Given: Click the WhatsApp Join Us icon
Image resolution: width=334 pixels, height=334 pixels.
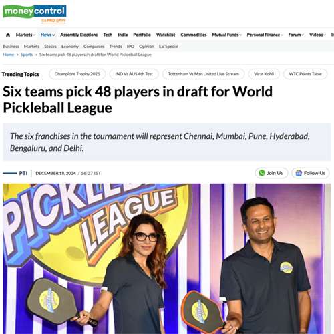Looking at the screenshot, I should (x=262, y=173).
